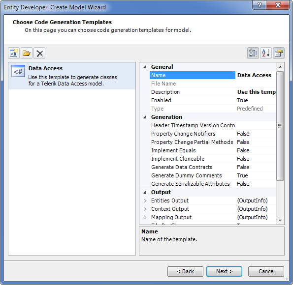Collapse the General category
293x285 pixels.
[x=145, y=67]
